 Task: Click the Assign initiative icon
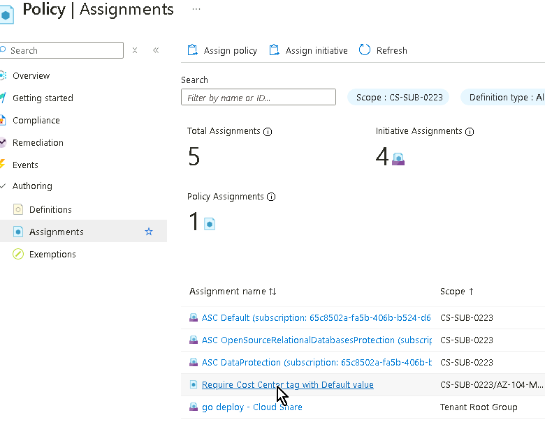274,50
